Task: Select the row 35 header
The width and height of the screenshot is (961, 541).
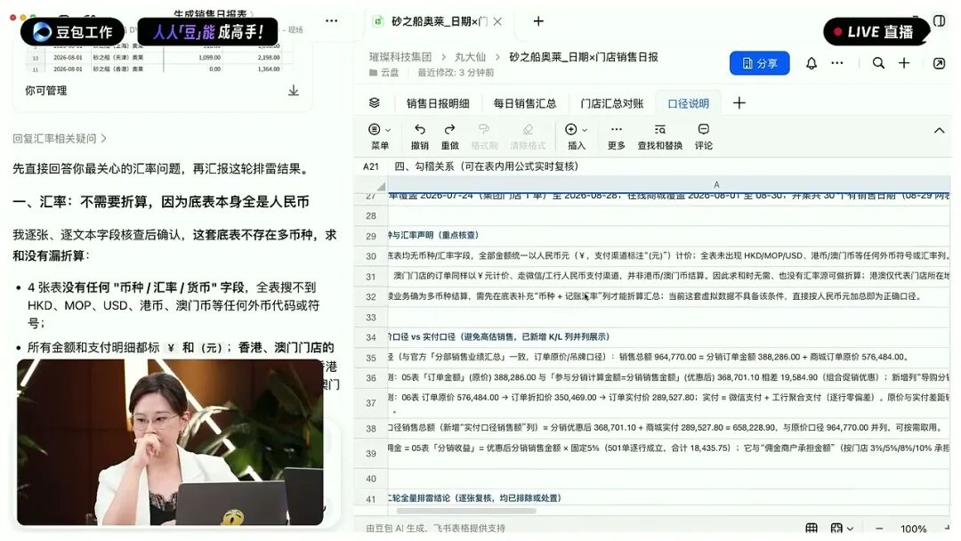Action: 371,358
